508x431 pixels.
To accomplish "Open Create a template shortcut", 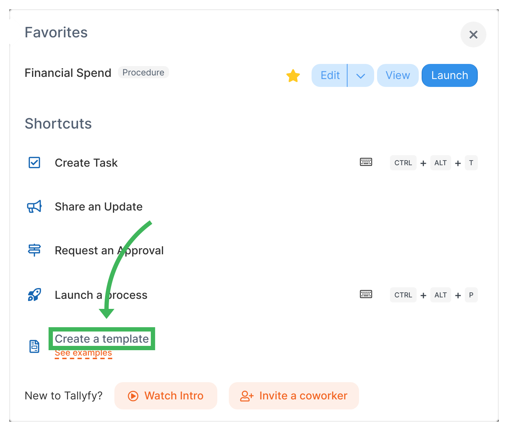I will tap(102, 339).
